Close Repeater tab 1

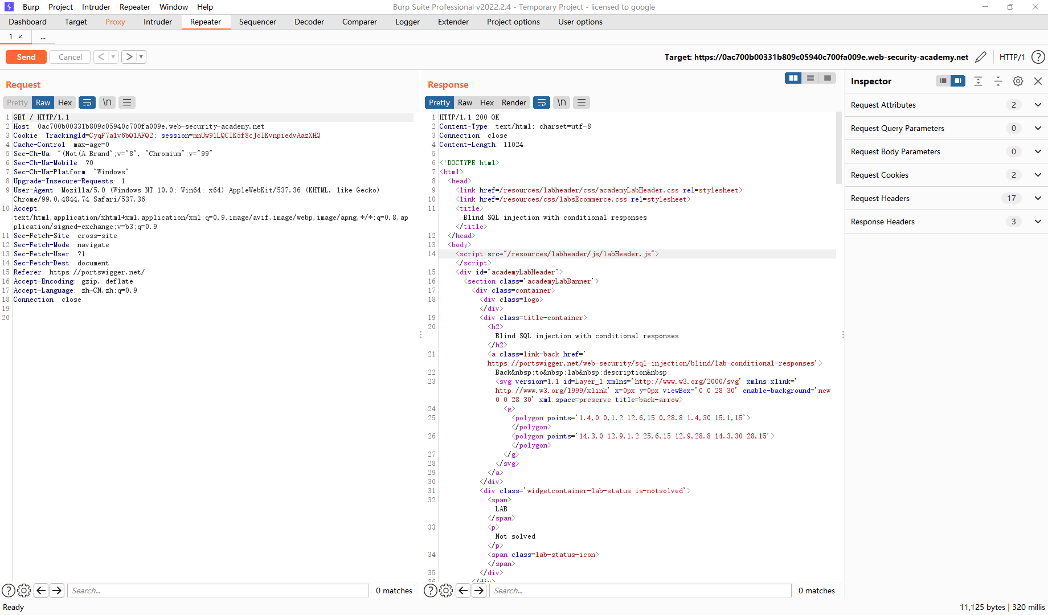[x=20, y=36]
